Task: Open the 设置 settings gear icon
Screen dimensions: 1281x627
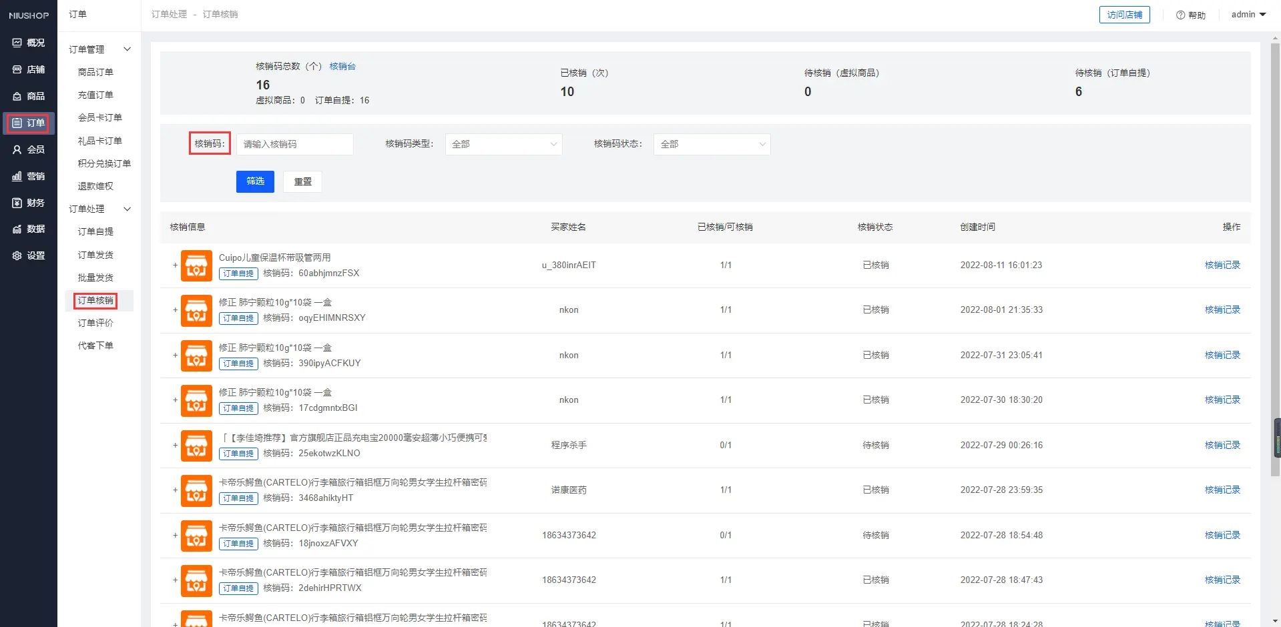Action: (17, 255)
